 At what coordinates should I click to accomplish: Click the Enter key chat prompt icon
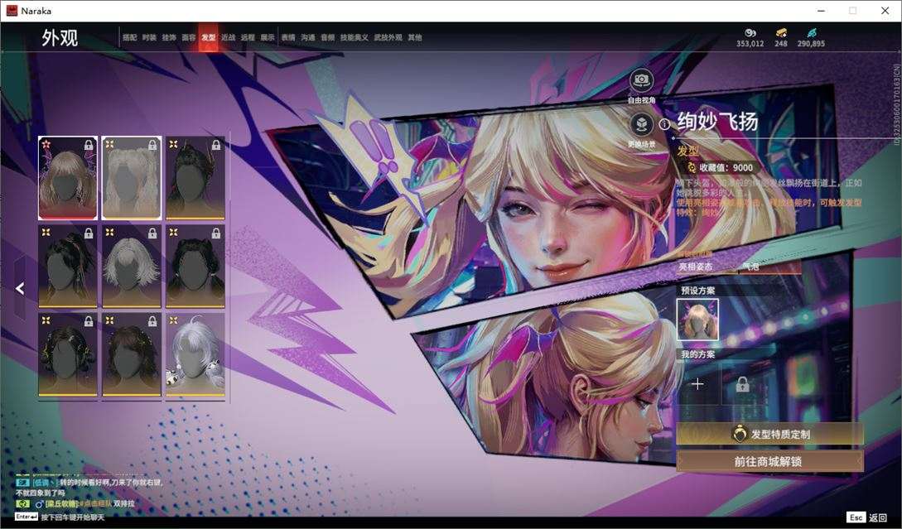(x=27, y=517)
